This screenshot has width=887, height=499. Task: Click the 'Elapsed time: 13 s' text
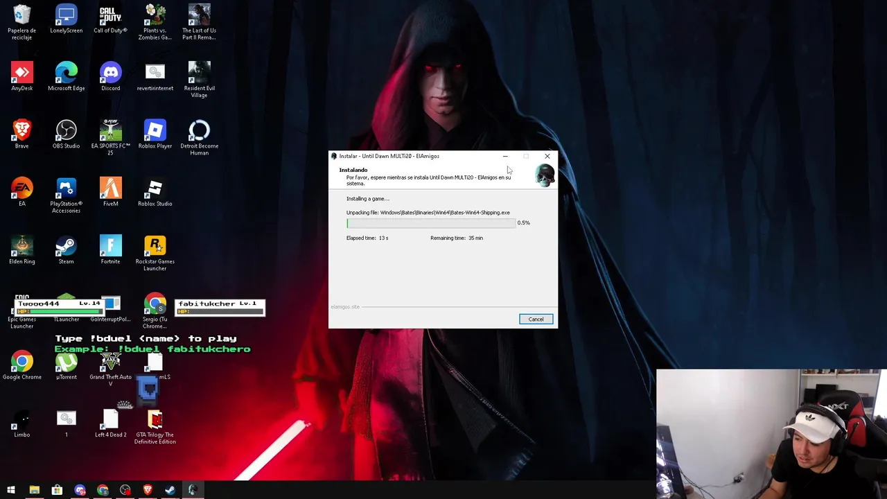pyautogui.click(x=367, y=238)
